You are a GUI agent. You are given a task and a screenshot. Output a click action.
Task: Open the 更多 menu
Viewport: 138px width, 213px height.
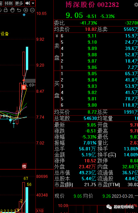pyautogui.click(x=19, y=3)
